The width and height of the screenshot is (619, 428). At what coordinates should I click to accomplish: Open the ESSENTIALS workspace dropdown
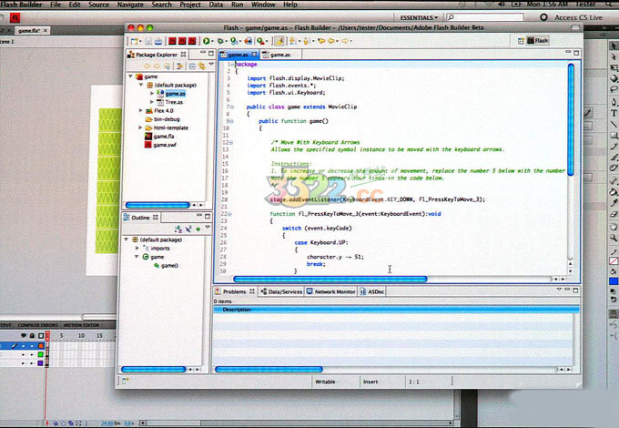click(x=419, y=18)
